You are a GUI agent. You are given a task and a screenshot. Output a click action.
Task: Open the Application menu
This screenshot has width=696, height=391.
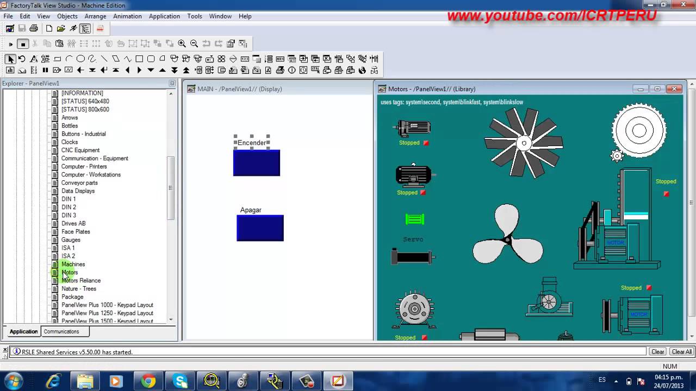(164, 16)
